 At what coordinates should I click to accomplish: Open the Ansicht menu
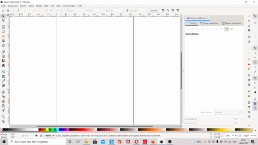[x=23, y=6]
